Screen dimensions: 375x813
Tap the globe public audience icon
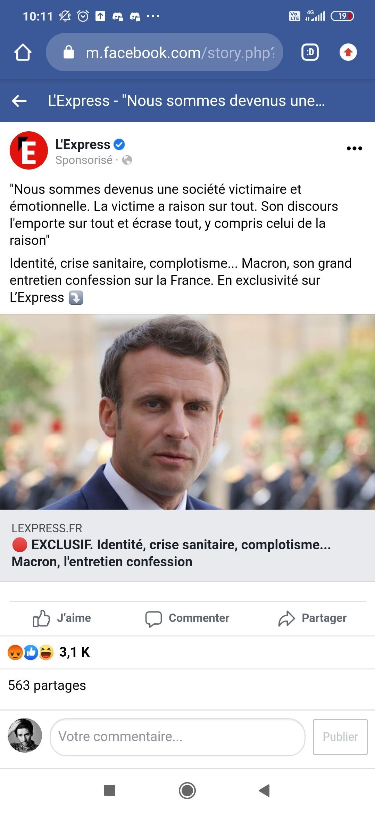coord(127,160)
